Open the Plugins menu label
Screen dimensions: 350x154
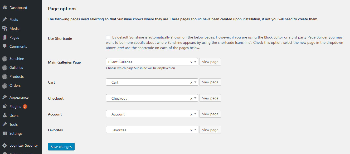15,107
